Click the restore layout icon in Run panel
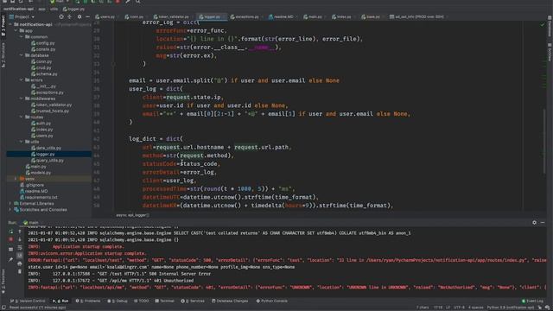This screenshot has width=553, height=311. tap(11, 250)
